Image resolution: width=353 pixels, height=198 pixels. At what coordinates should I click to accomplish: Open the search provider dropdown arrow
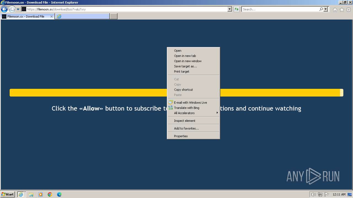click(326, 9)
